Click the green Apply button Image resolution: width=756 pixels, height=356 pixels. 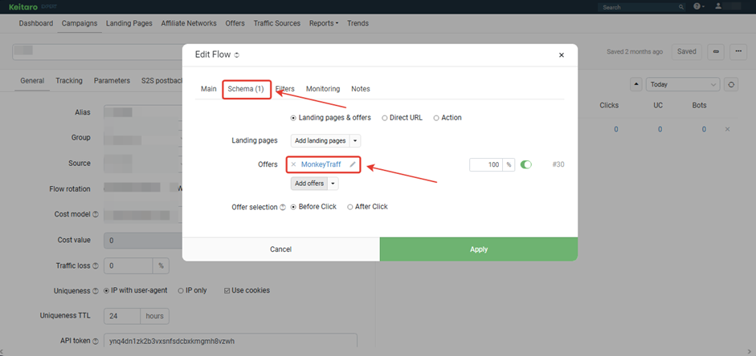tap(479, 249)
